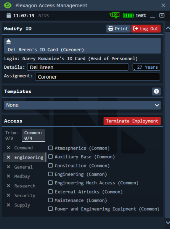
Task: Click the Trim 9/9 counter text
Action: point(12,135)
